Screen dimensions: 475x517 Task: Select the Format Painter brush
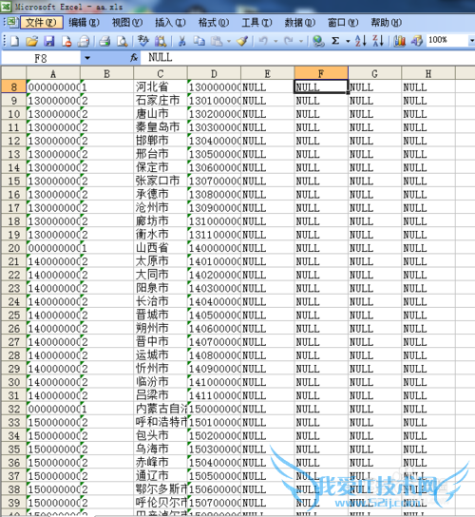(242, 41)
